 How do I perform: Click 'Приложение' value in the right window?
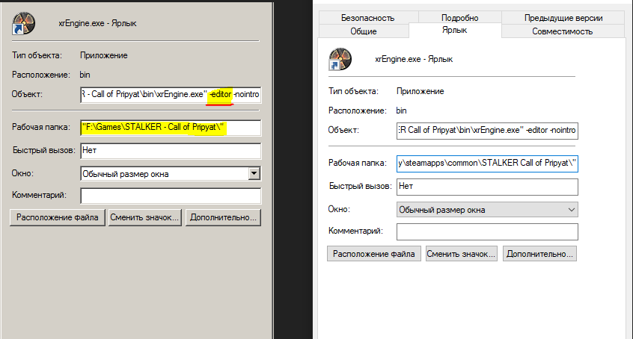tap(421, 92)
